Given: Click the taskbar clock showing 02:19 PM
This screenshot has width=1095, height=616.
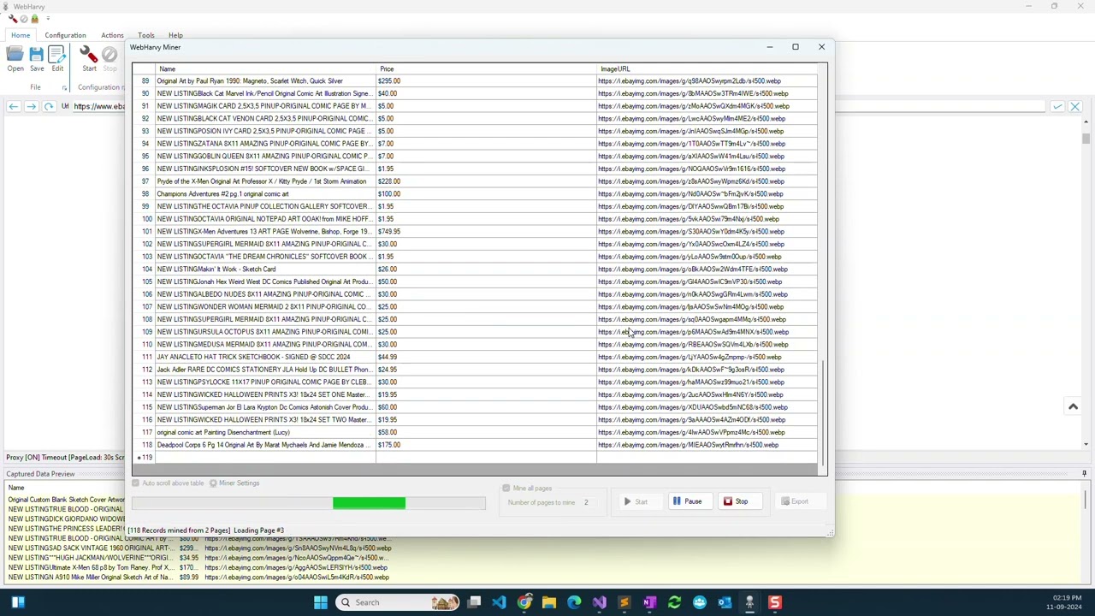Looking at the screenshot, I should coord(1063,602).
